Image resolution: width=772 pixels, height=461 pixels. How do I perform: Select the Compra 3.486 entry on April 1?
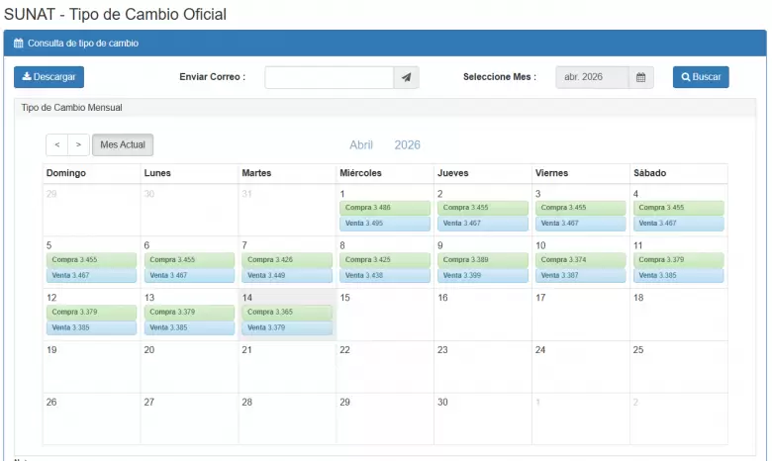click(384, 208)
